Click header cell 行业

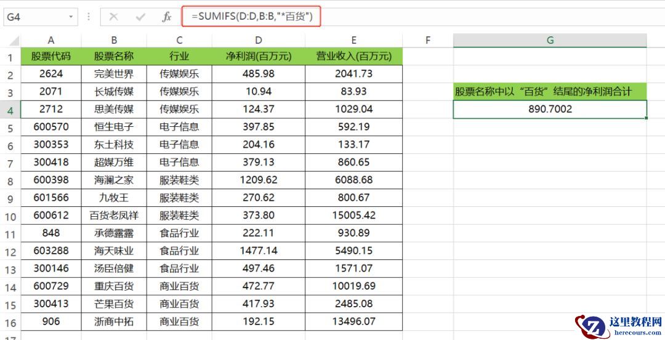[x=179, y=57]
